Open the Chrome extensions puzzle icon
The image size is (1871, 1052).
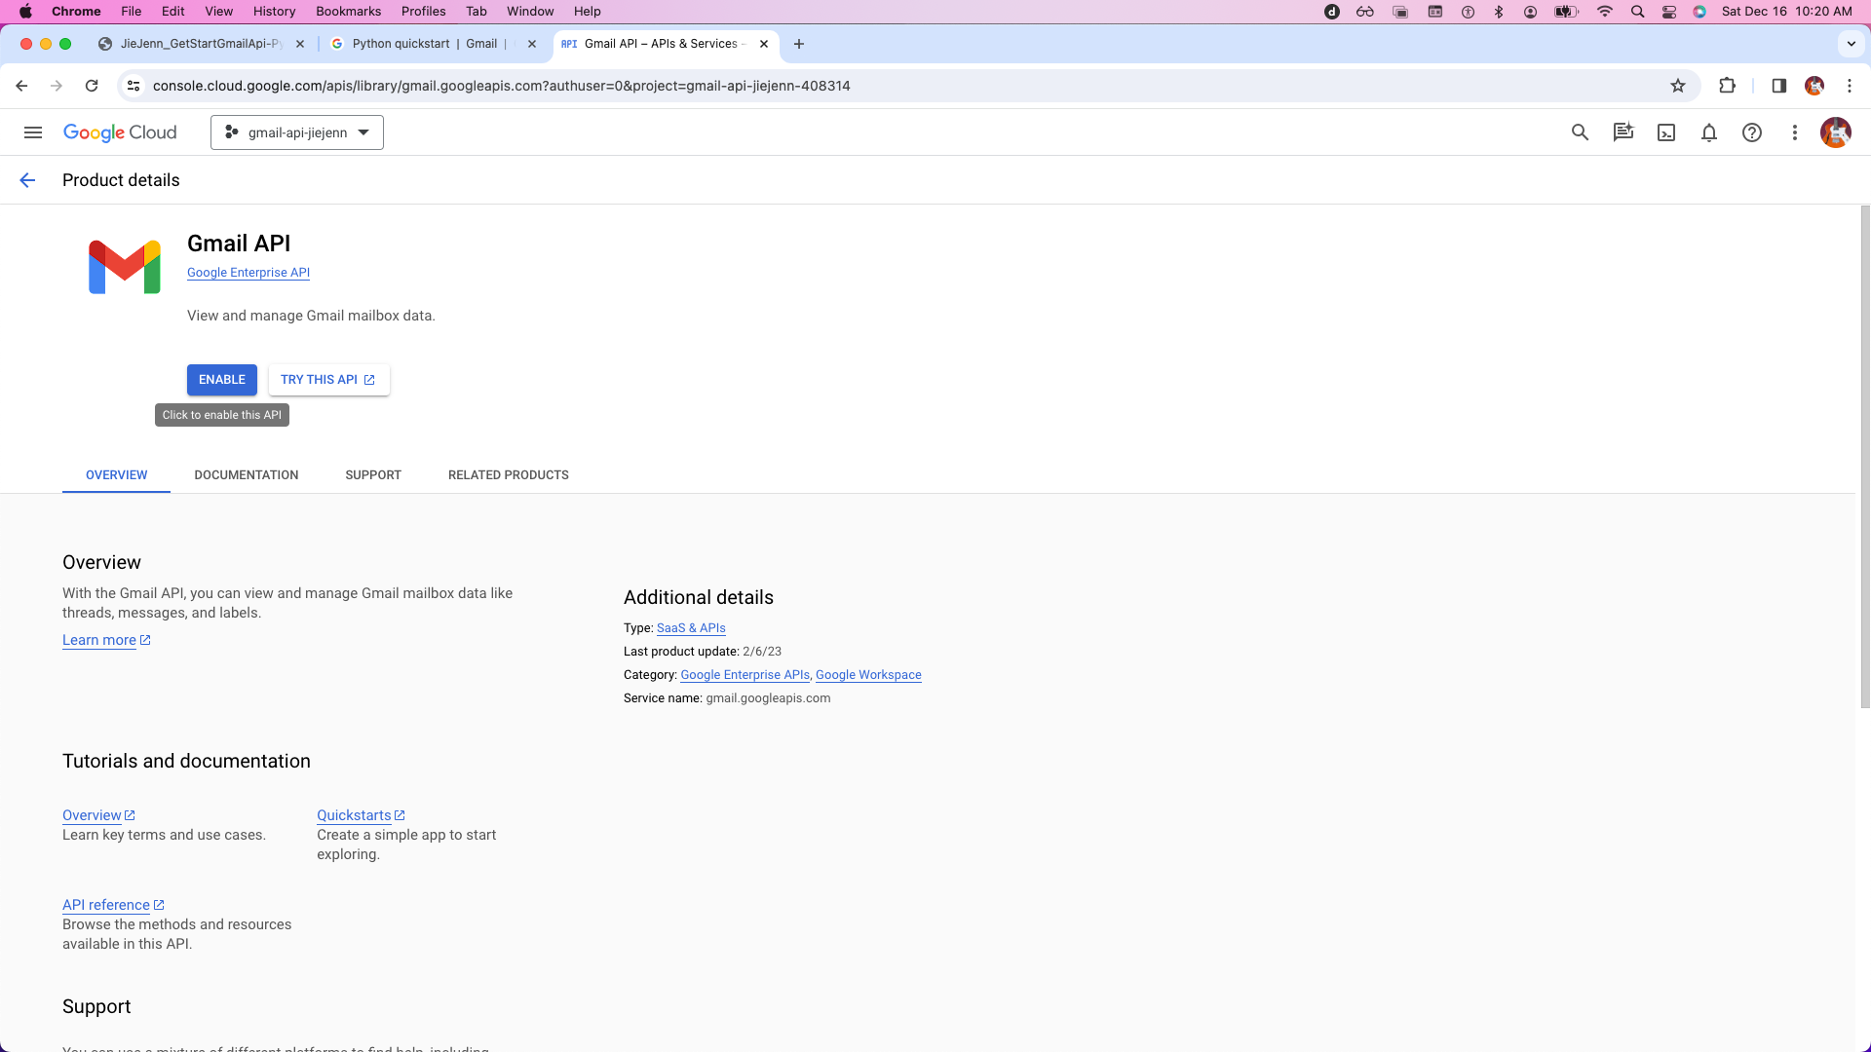(1728, 86)
